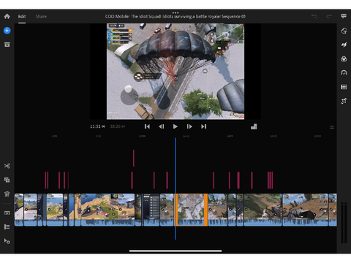Select the last visible clip in timeline

coord(333,210)
